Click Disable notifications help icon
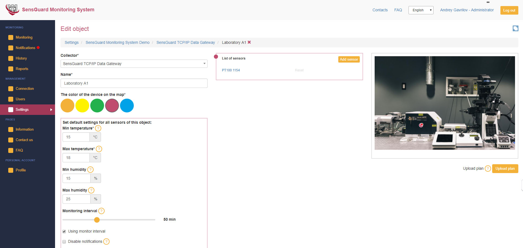This screenshot has width=523, height=248. coord(106,242)
